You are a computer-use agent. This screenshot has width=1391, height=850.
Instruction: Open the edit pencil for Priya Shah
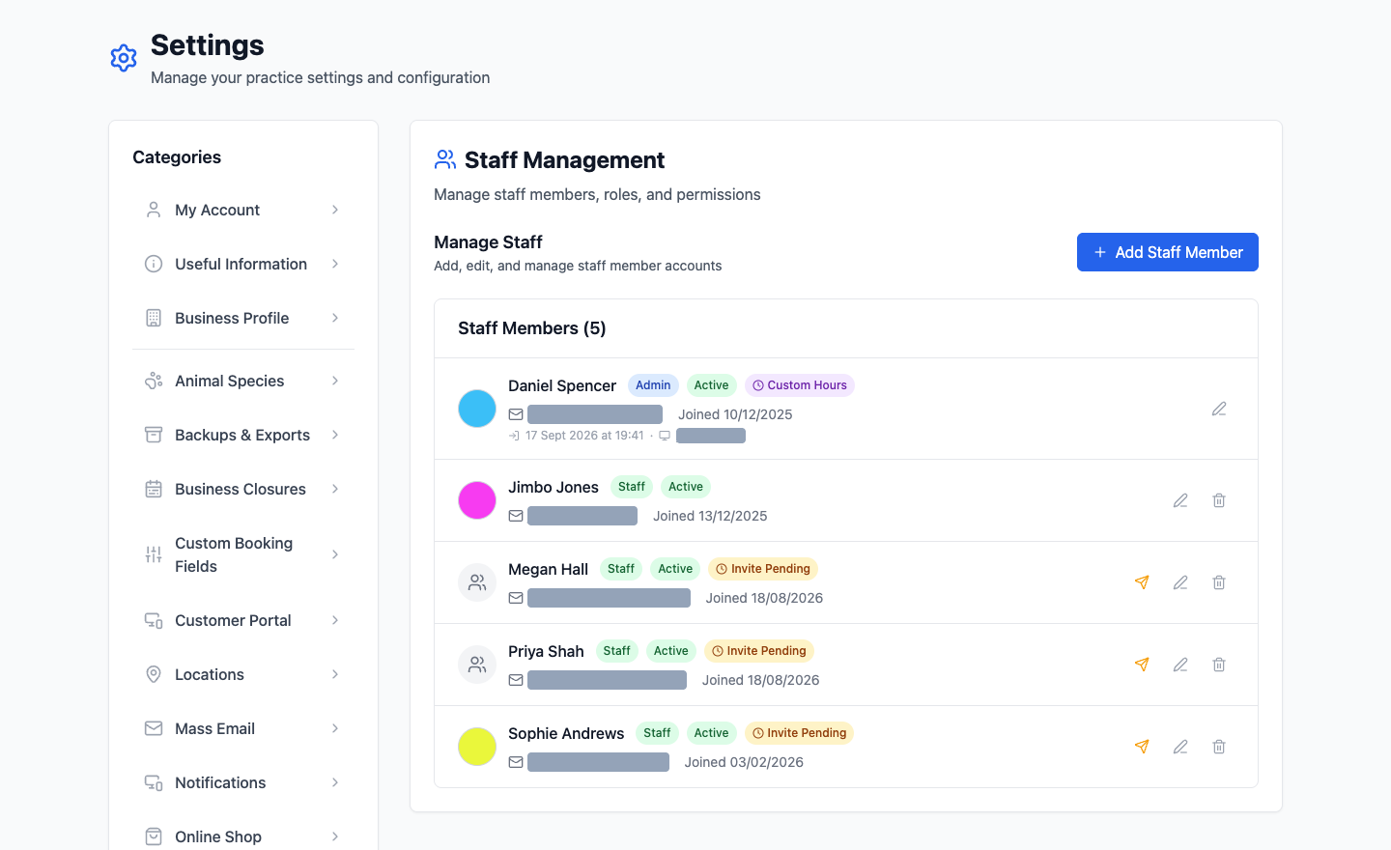pos(1180,665)
